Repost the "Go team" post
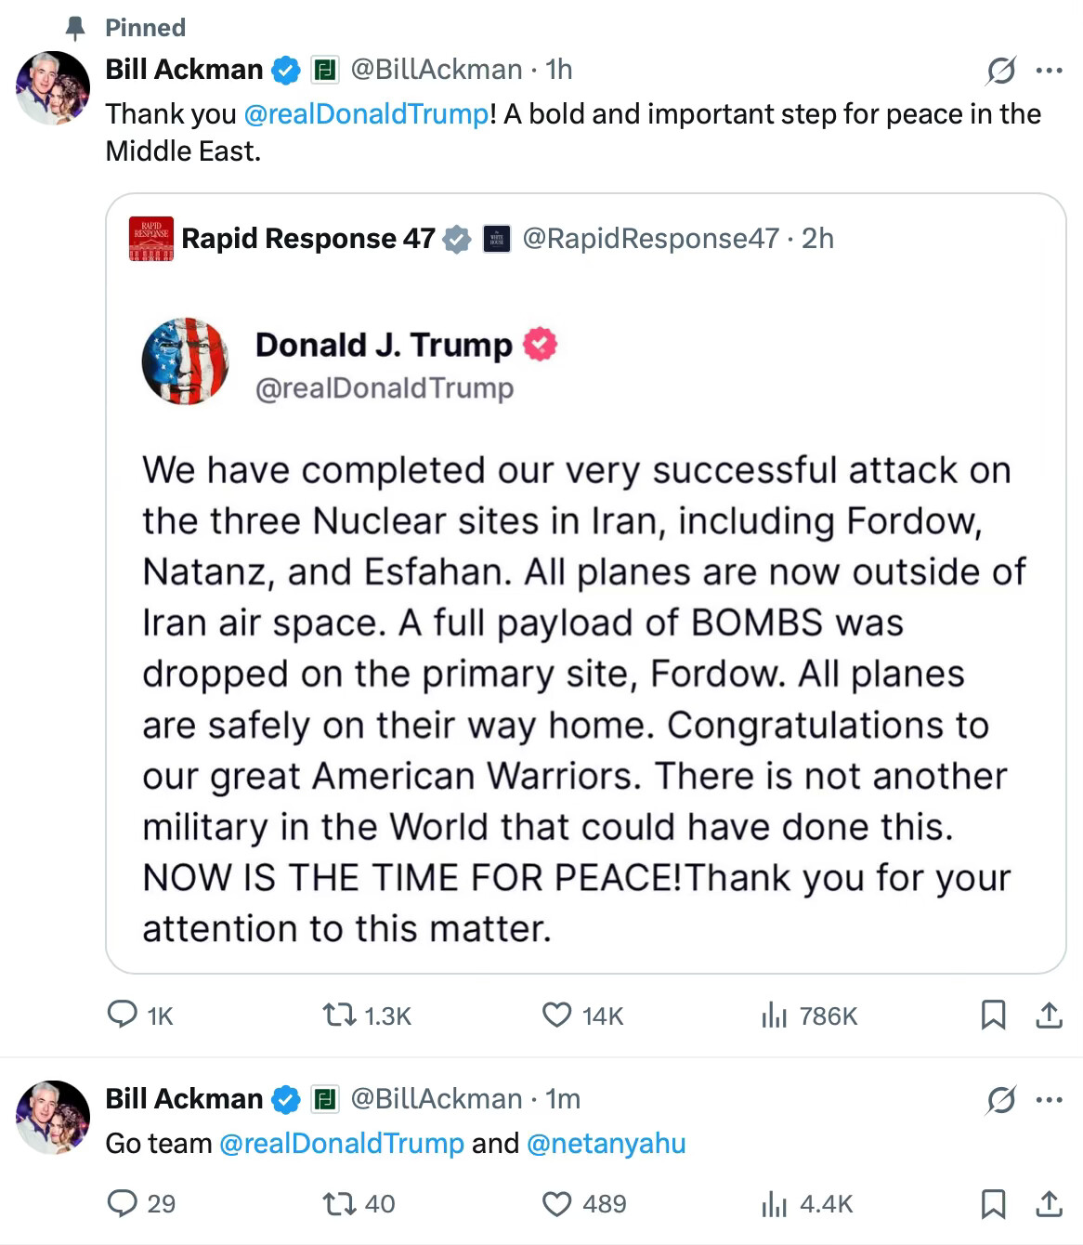 coord(339,1203)
